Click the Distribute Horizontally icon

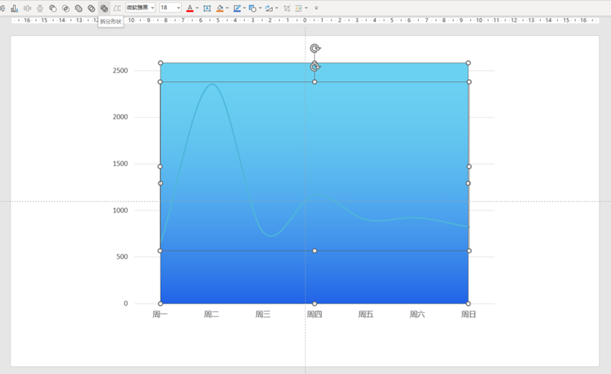27,8
